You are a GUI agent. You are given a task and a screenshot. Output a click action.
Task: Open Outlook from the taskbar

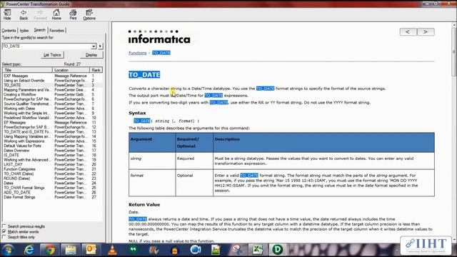(x=91, y=250)
